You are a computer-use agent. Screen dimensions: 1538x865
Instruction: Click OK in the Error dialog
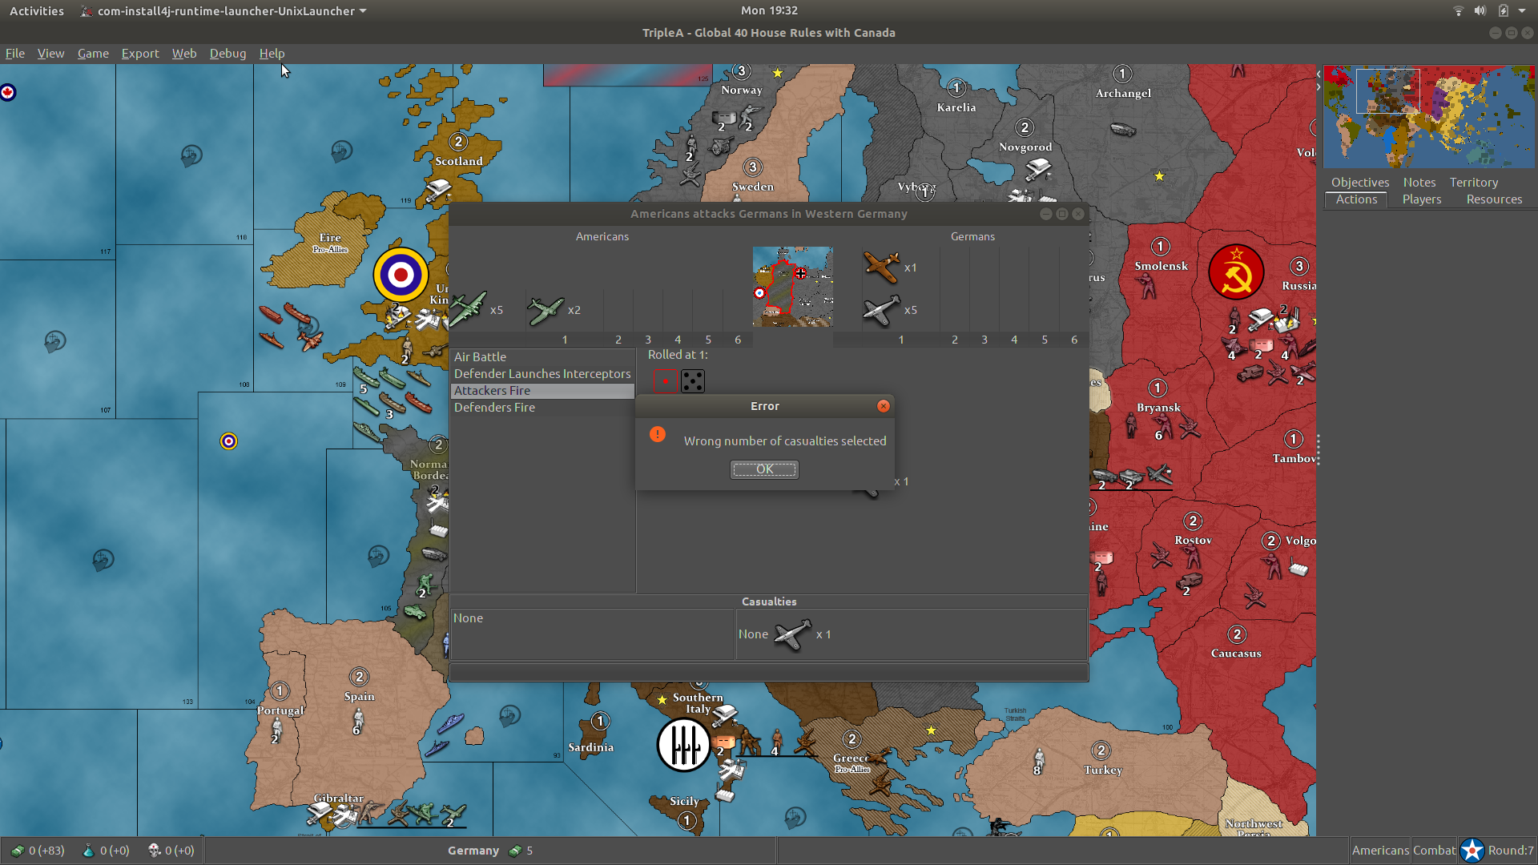764,469
